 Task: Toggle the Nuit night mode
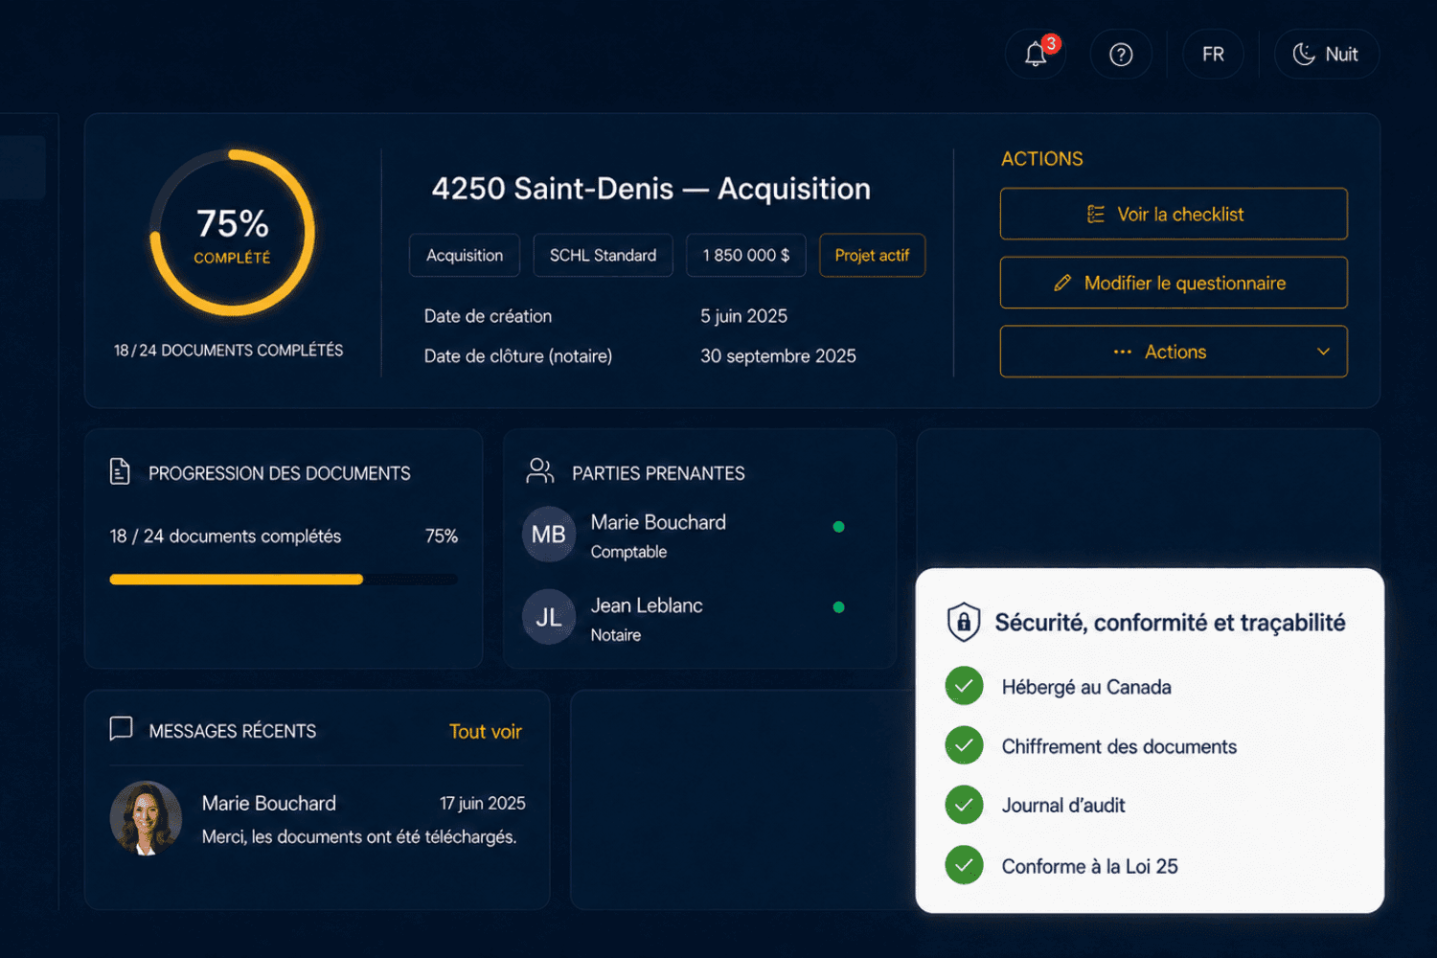pyautogui.click(x=1327, y=54)
